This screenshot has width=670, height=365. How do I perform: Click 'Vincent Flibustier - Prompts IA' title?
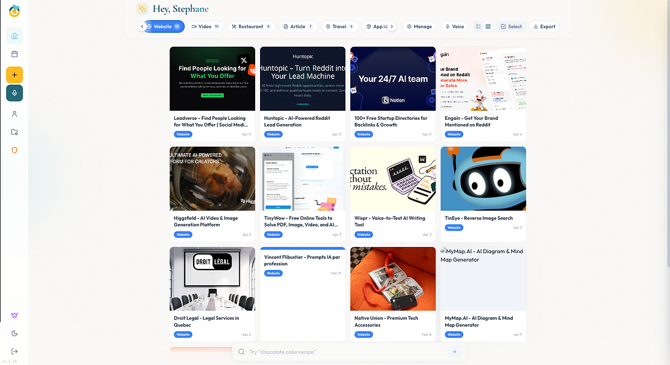point(302,260)
